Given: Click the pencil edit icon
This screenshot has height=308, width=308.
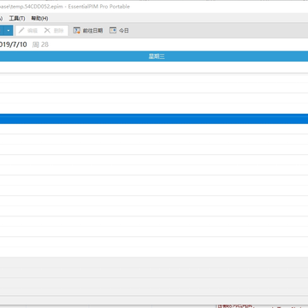Looking at the screenshot, I should pyautogui.click(x=21, y=31).
